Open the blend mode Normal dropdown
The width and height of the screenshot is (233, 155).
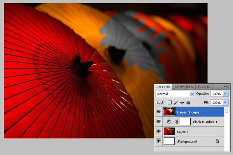point(176,94)
